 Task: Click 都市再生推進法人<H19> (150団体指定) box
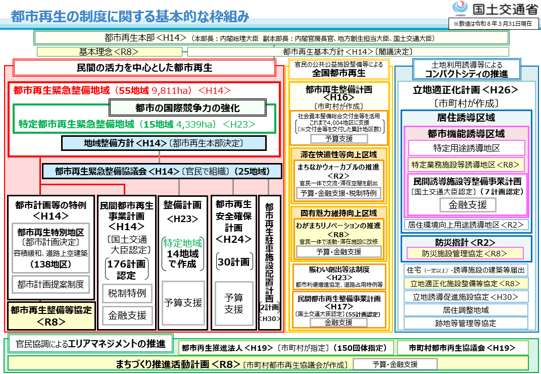(x=286, y=348)
